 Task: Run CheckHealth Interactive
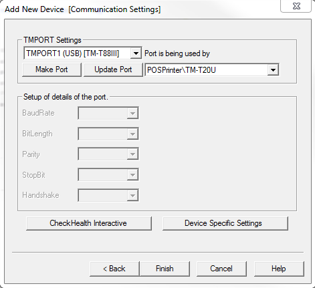point(89,223)
